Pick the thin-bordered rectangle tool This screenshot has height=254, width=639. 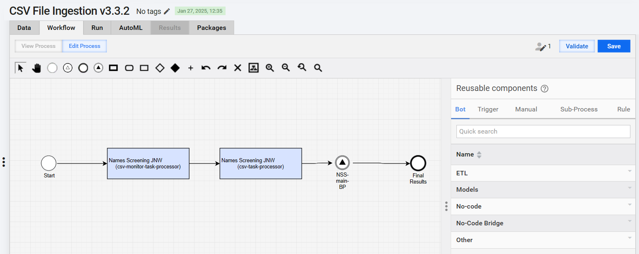[144, 68]
